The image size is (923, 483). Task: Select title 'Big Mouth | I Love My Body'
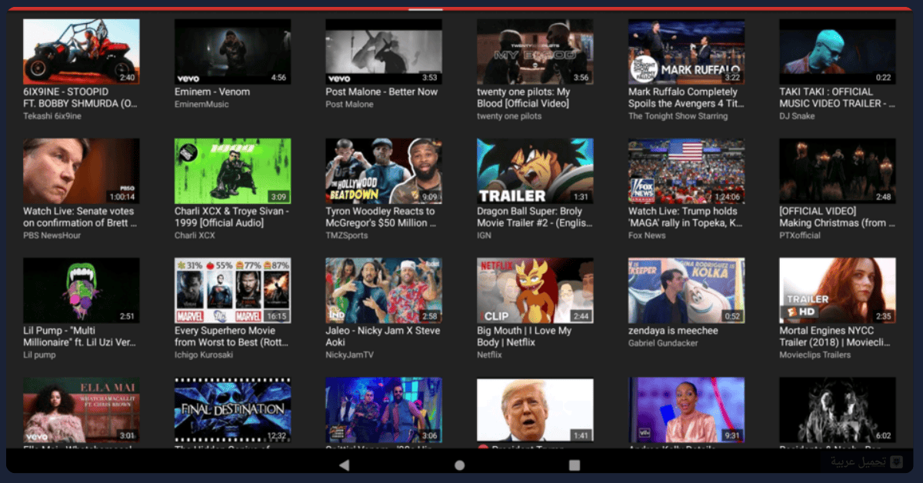coord(525,336)
